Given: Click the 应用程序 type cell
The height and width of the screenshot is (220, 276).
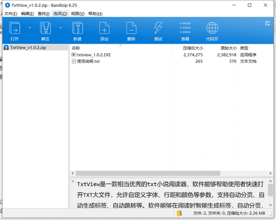Looking at the screenshot, I should (x=248, y=55).
